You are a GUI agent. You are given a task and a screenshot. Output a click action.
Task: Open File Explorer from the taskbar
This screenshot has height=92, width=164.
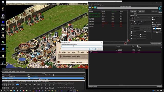click(x=11, y=91)
